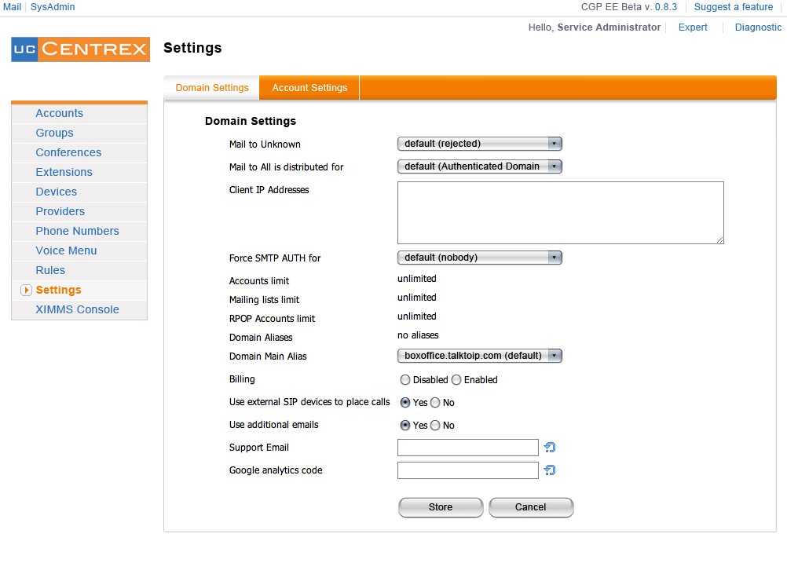
Task: Click the orange arrow icon beside Settings
Action: (26, 291)
